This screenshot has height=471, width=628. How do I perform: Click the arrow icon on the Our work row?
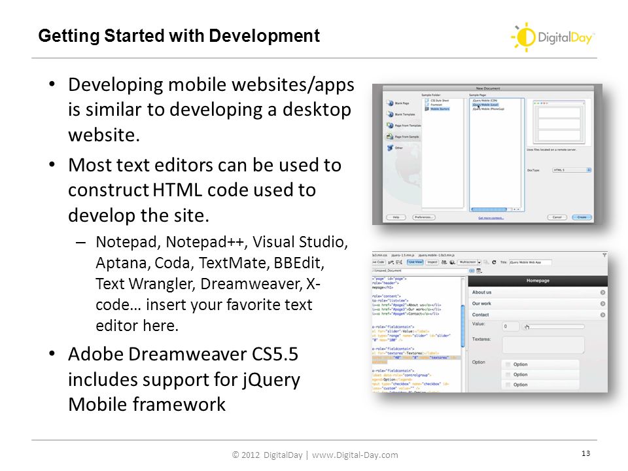click(x=602, y=304)
